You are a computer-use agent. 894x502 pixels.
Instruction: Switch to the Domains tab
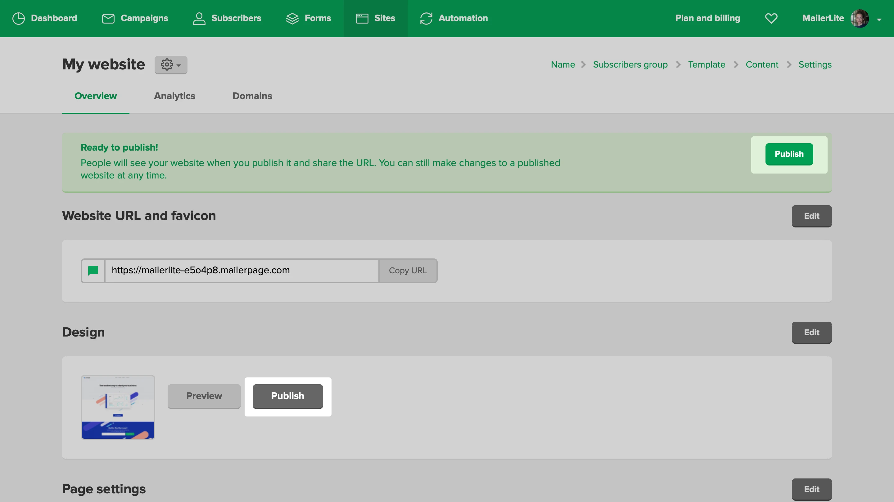pyautogui.click(x=252, y=96)
